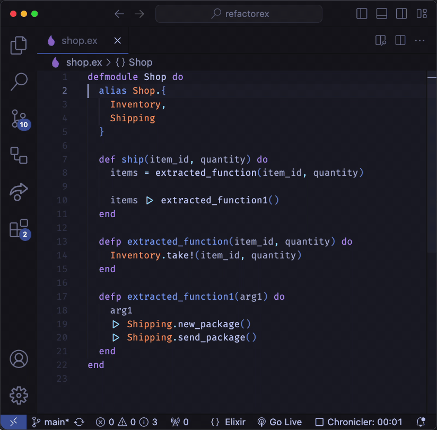Toggle the secondary side bar layout

pos(401,14)
